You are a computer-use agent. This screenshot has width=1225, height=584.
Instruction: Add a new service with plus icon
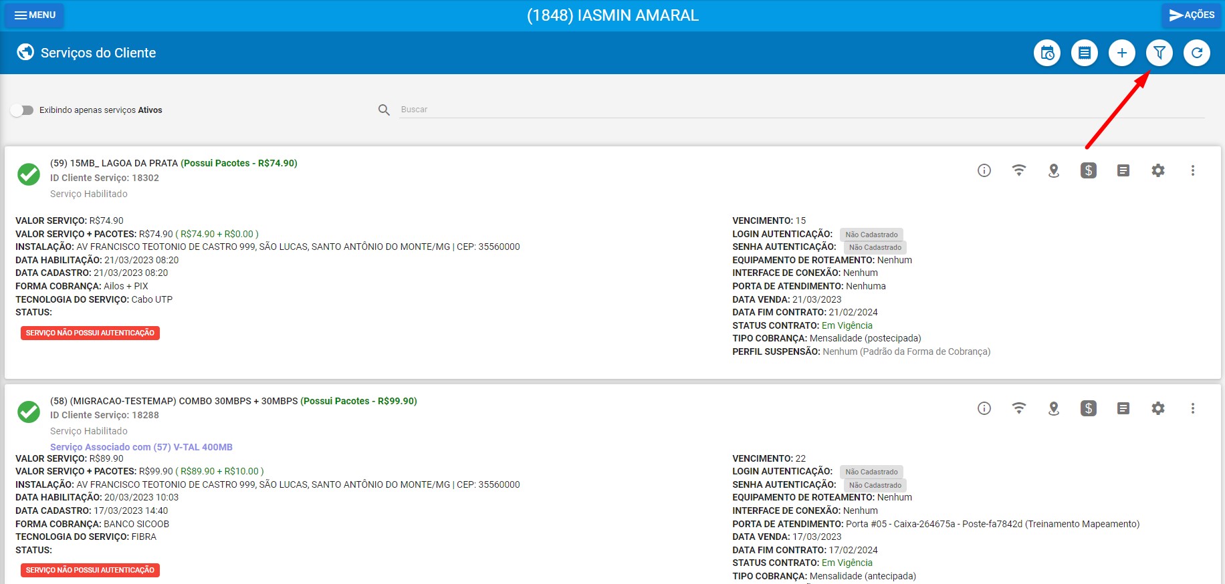(1122, 53)
